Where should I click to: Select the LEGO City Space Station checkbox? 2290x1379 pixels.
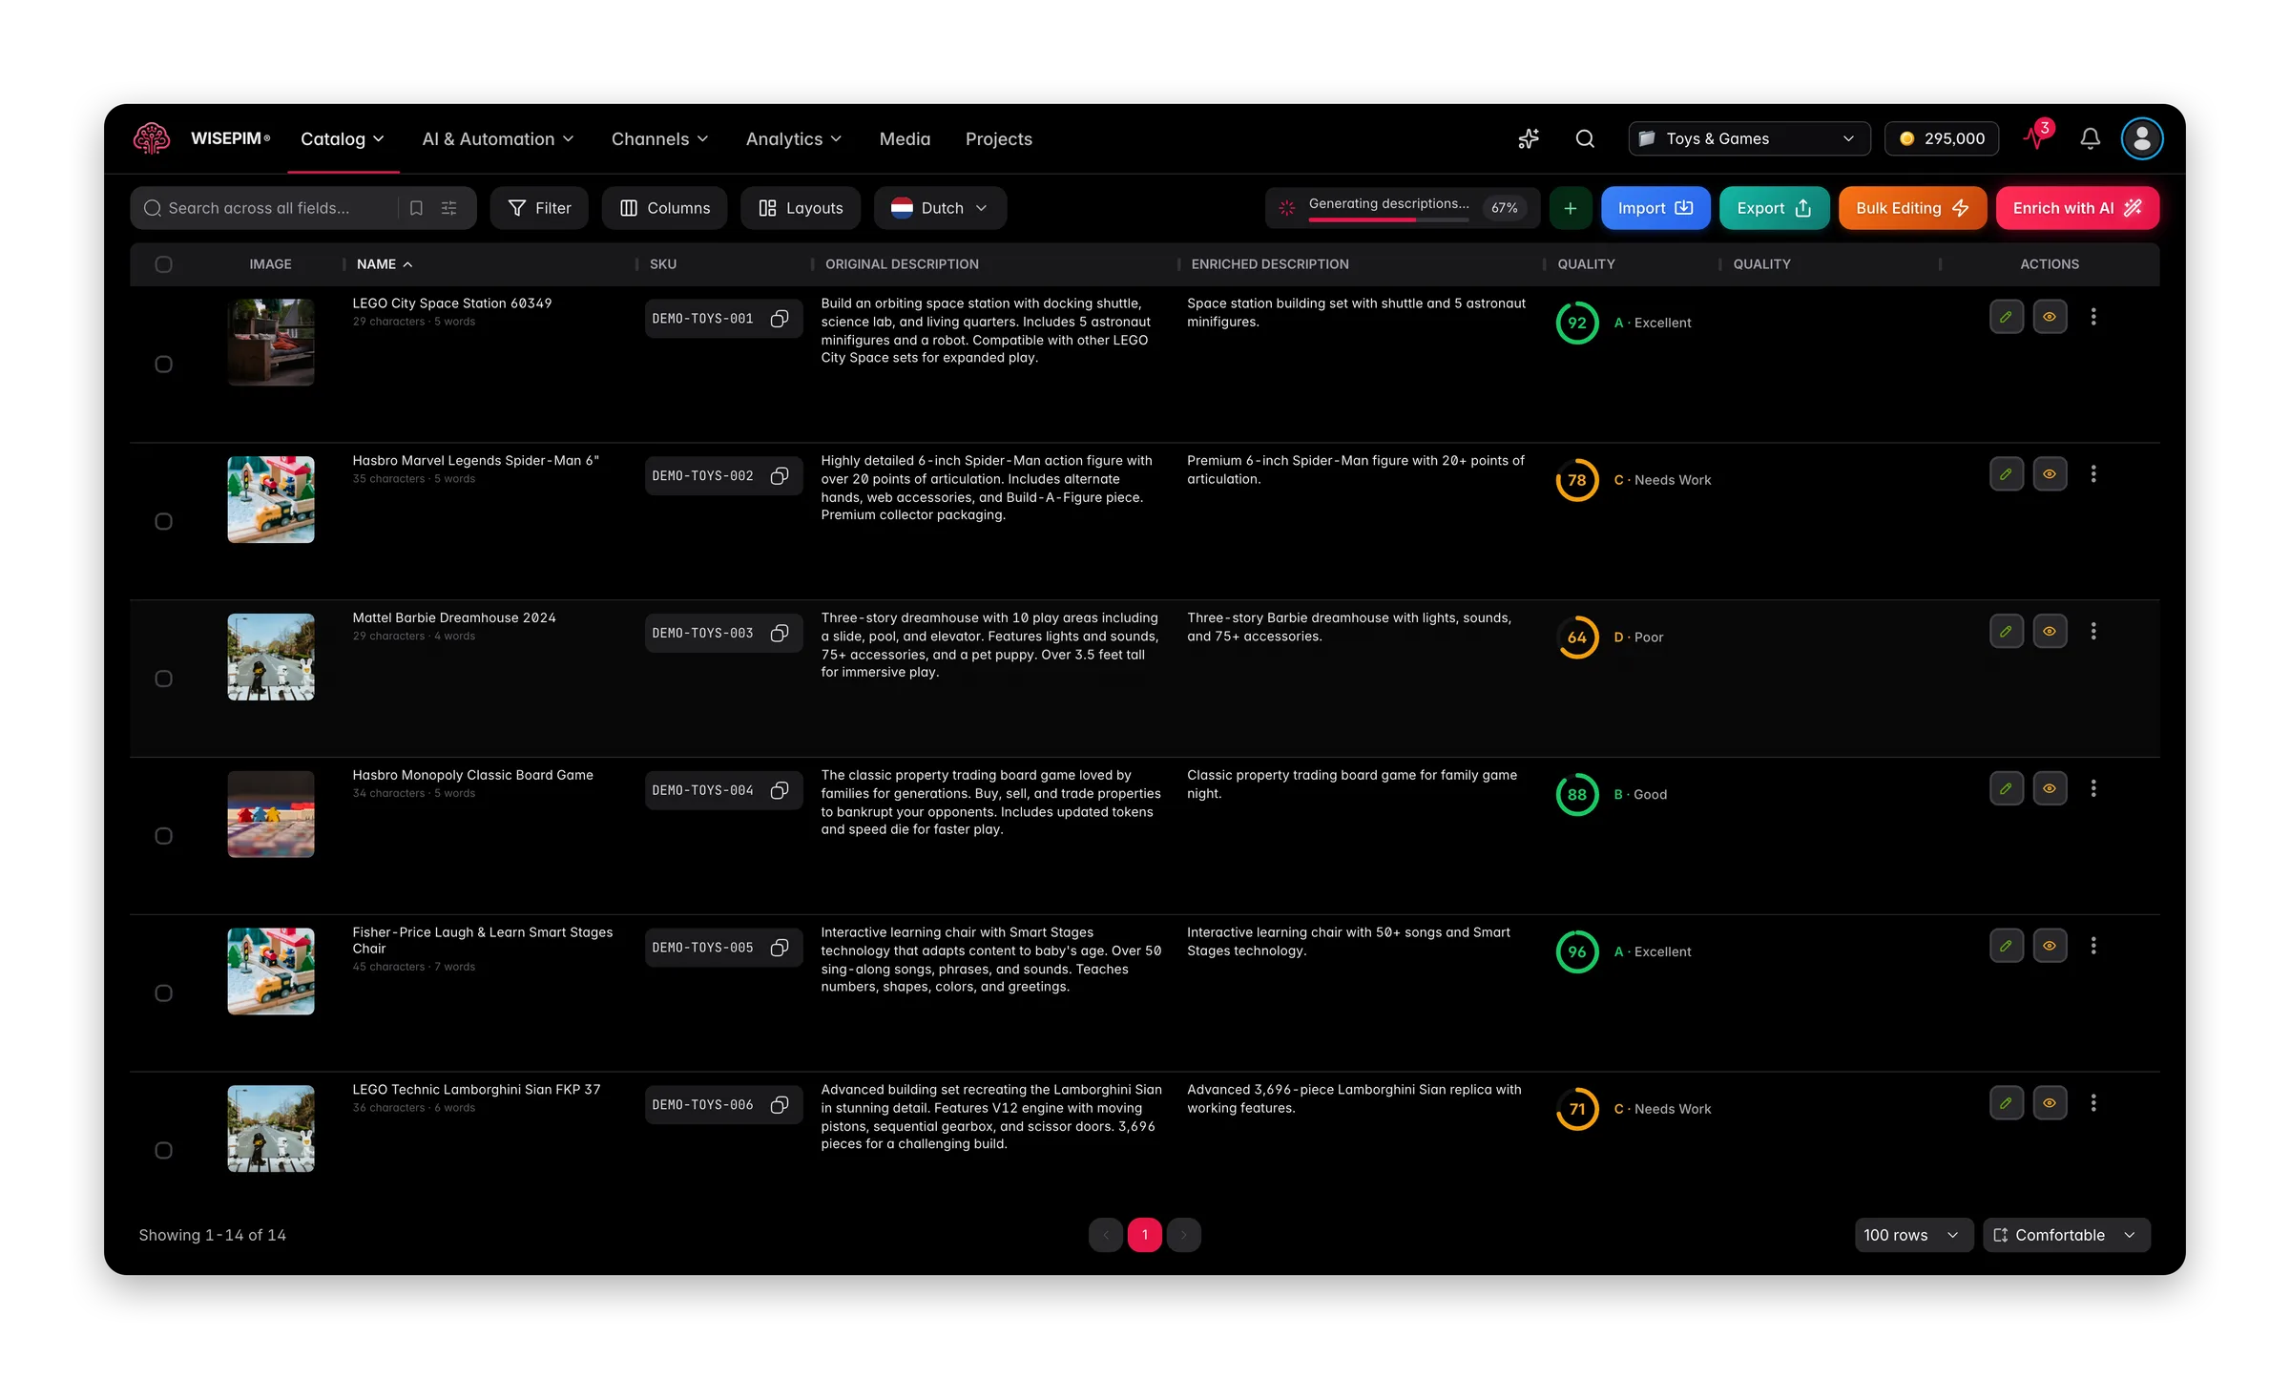pos(163,365)
